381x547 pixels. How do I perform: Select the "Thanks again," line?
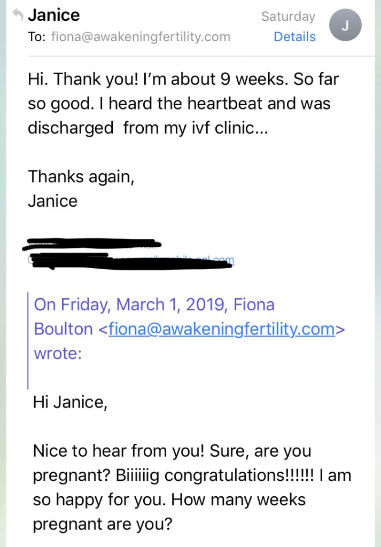(81, 176)
